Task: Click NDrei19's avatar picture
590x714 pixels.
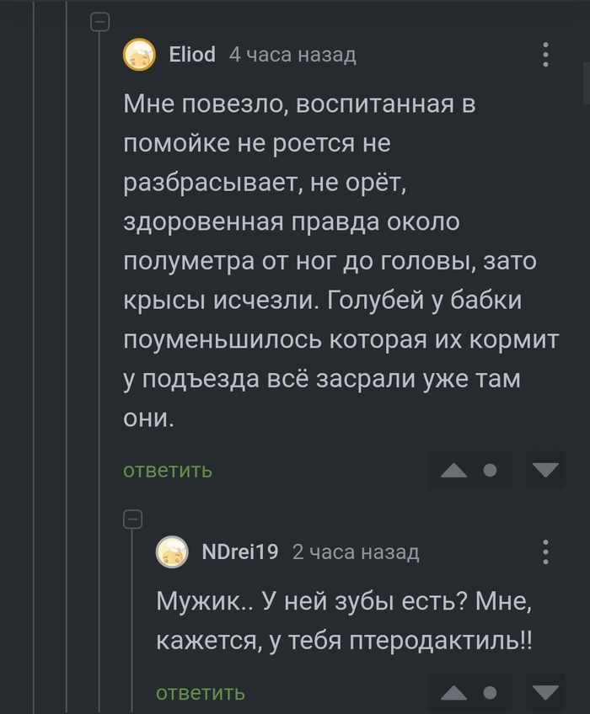Action: (173, 552)
